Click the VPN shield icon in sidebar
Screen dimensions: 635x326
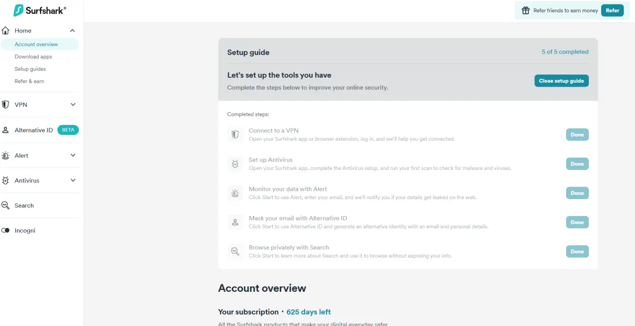6,105
